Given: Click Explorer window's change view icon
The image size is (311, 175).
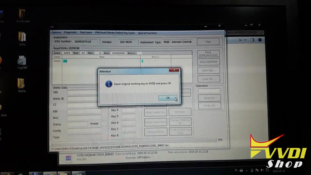Looking at the screenshot, I should 240,40.
